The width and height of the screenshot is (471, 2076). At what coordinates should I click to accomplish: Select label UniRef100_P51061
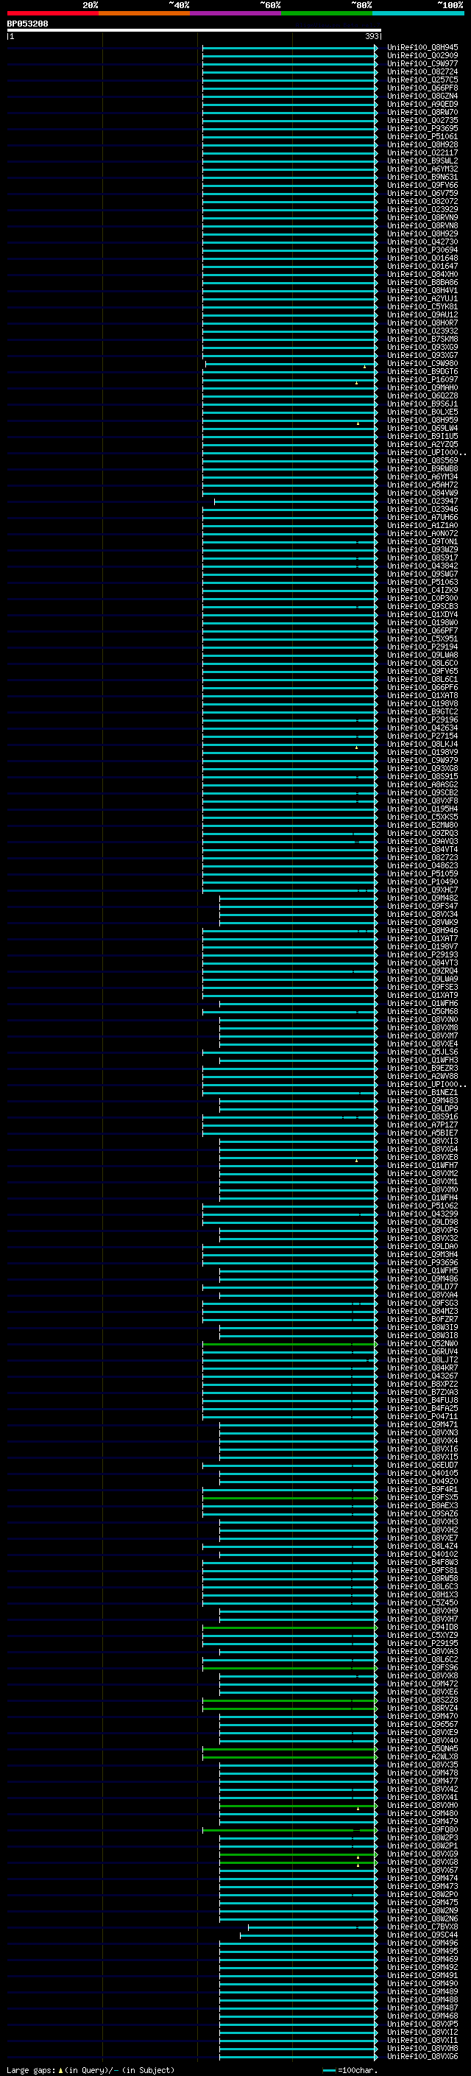[x=422, y=136]
